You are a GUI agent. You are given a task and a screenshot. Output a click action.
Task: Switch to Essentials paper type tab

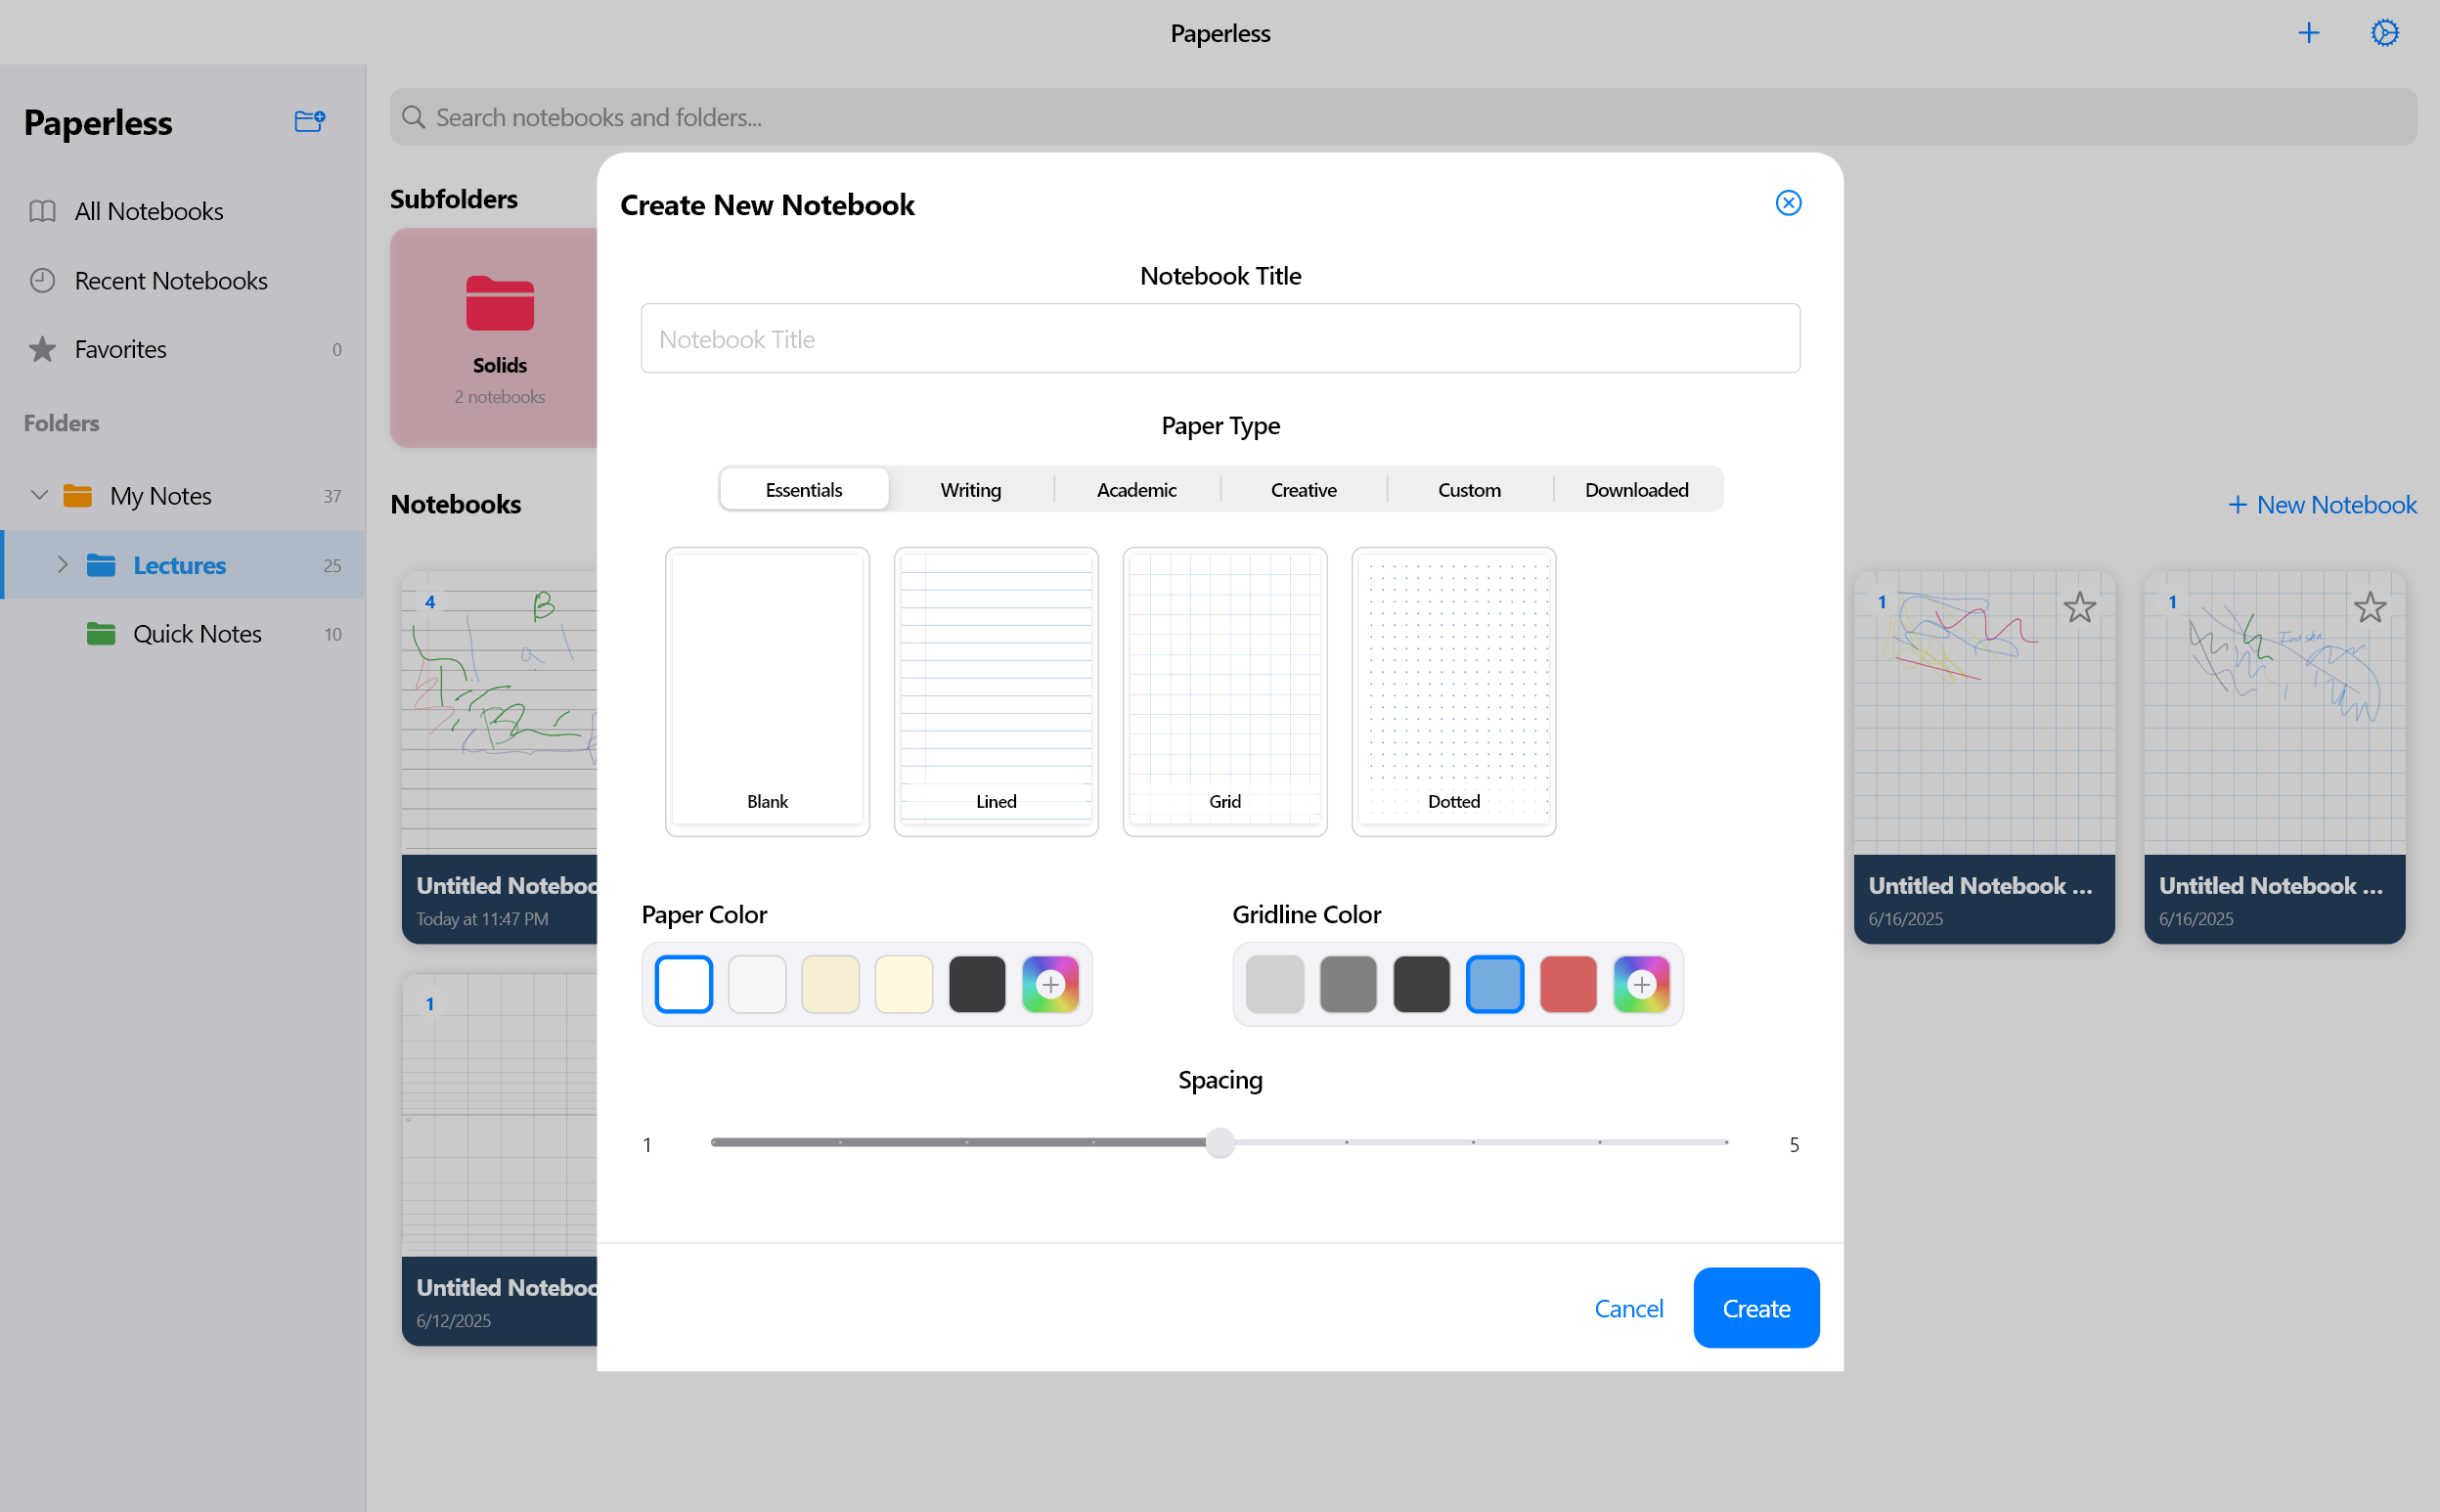[x=803, y=489]
